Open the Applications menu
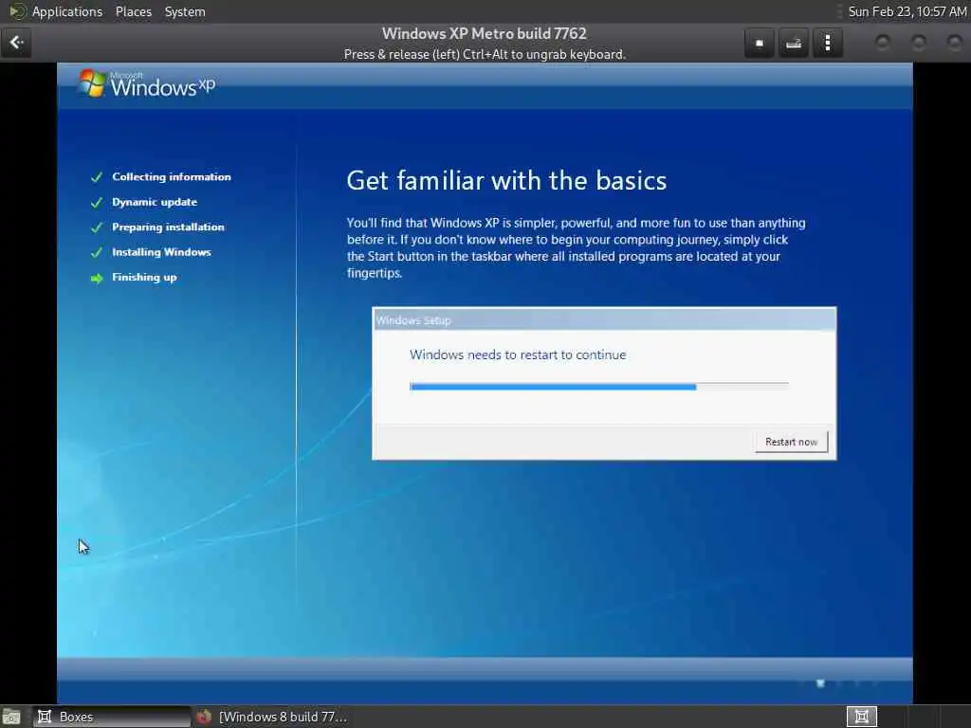 (67, 11)
